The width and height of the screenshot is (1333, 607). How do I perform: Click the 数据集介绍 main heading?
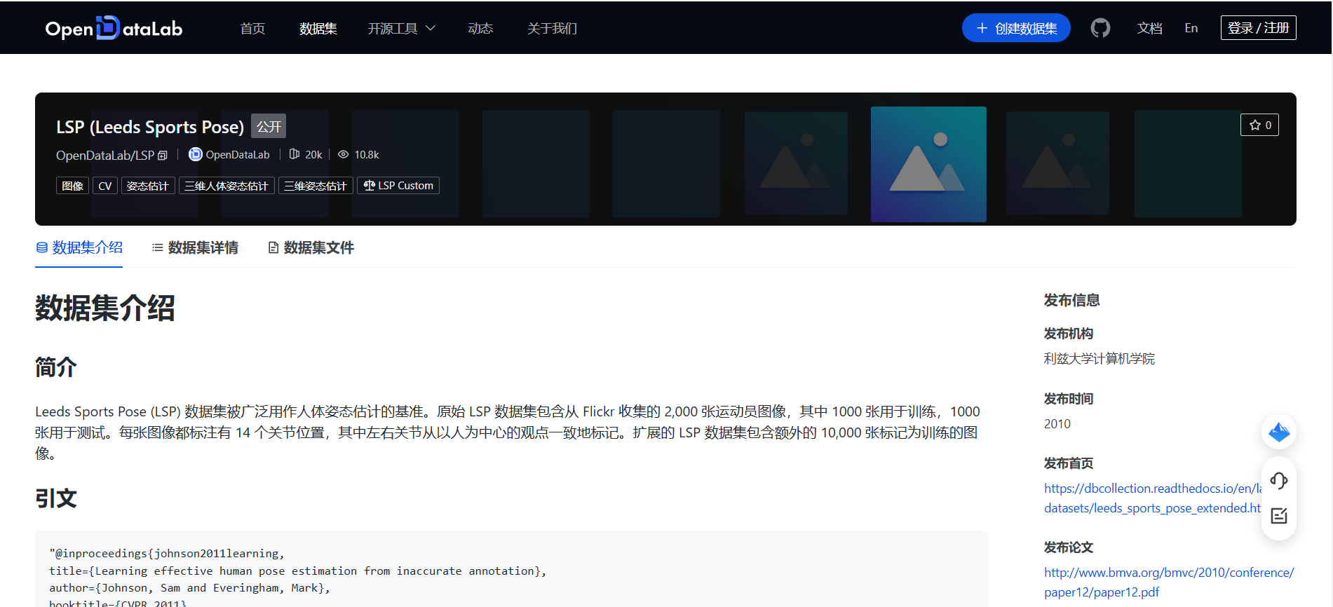(105, 308)
